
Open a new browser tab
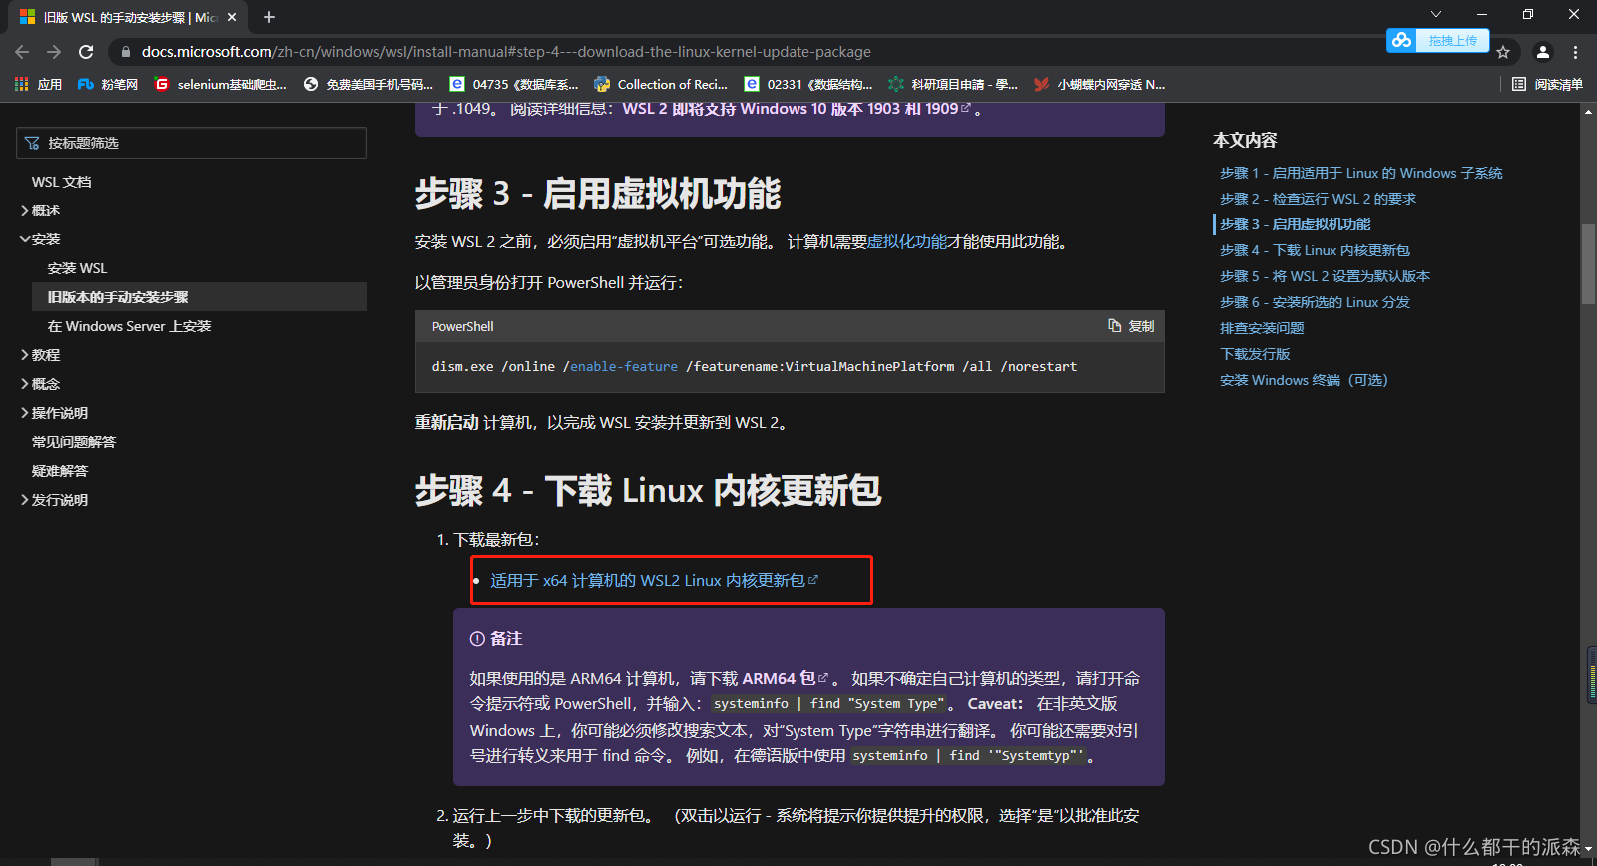[x=269, y=17]
